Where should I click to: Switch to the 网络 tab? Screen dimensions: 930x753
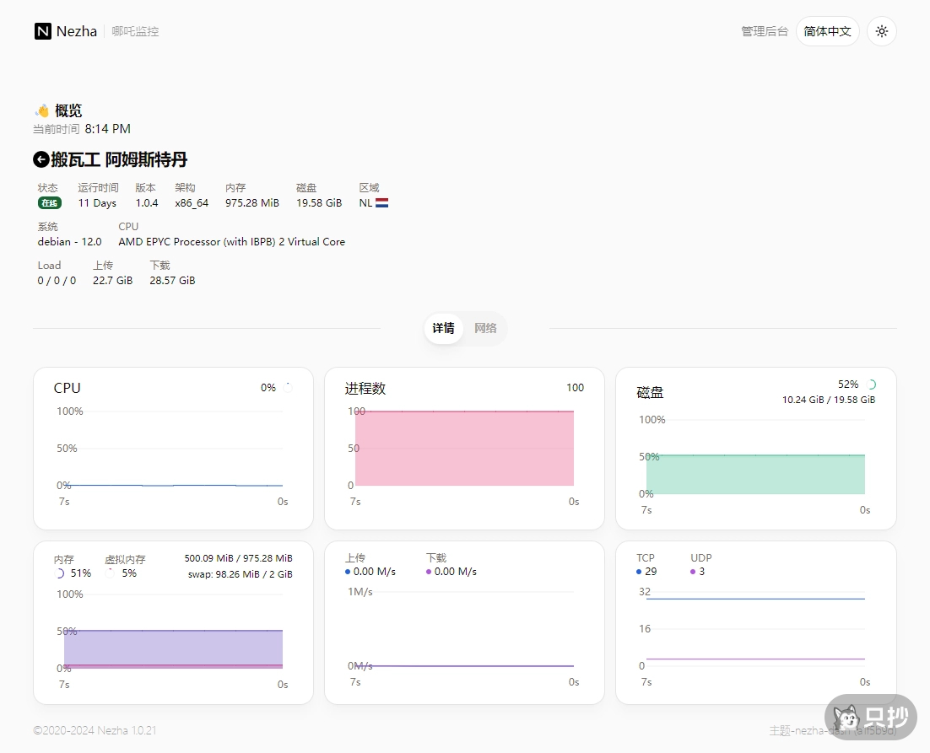point(485,328)
